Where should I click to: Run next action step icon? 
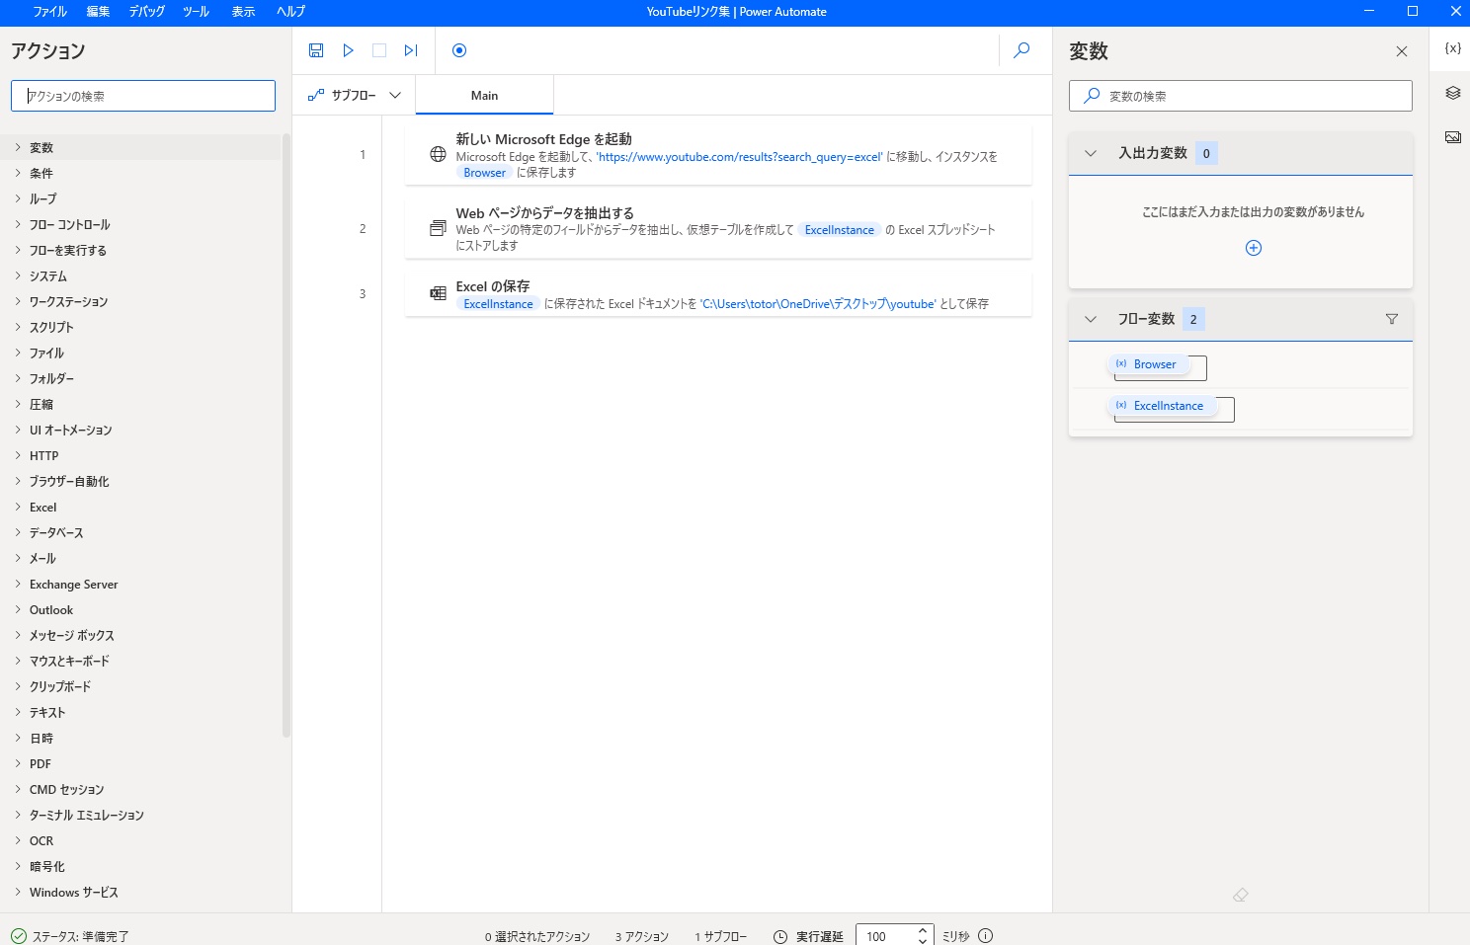[x=411, y=50]
